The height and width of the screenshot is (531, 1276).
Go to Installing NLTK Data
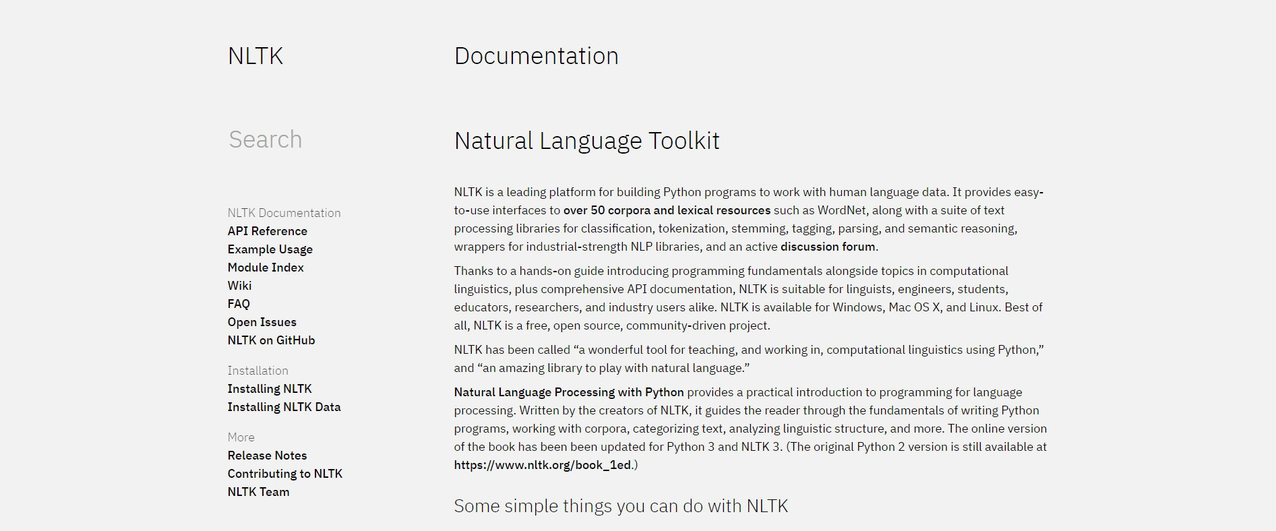(x=284, y=407)
